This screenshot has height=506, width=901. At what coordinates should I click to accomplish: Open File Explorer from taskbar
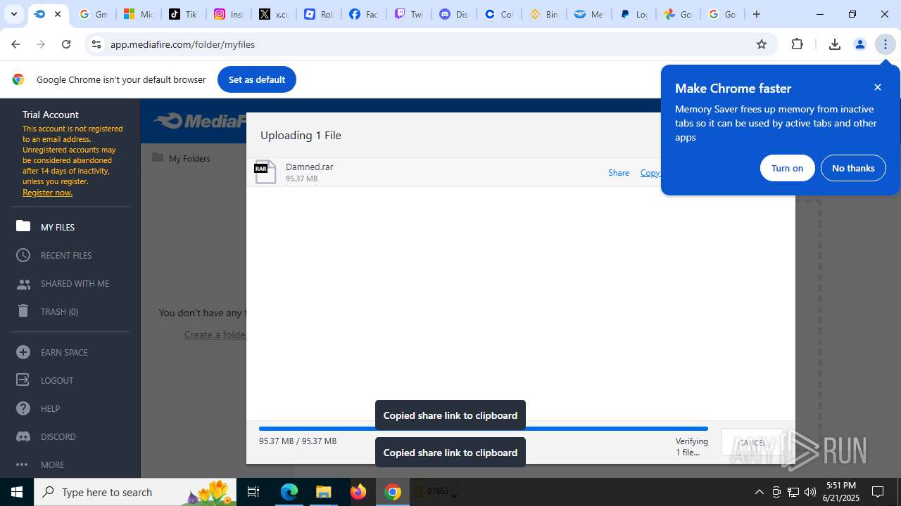coord(324,492)
